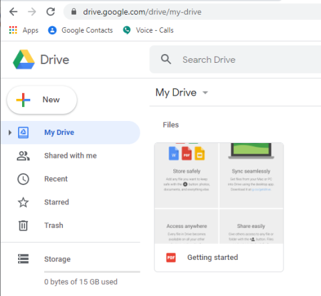Click the magnifier search icon

click(166, 59)
